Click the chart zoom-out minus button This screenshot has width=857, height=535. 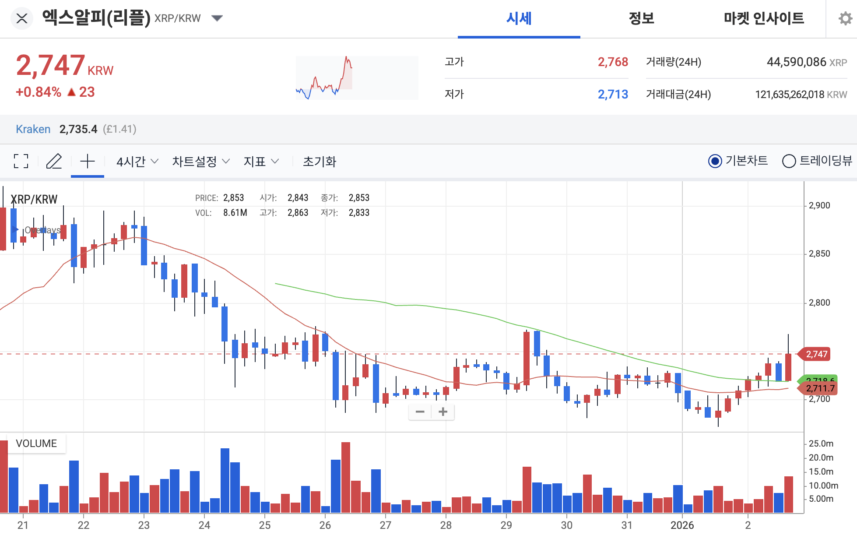pos(420,412)
